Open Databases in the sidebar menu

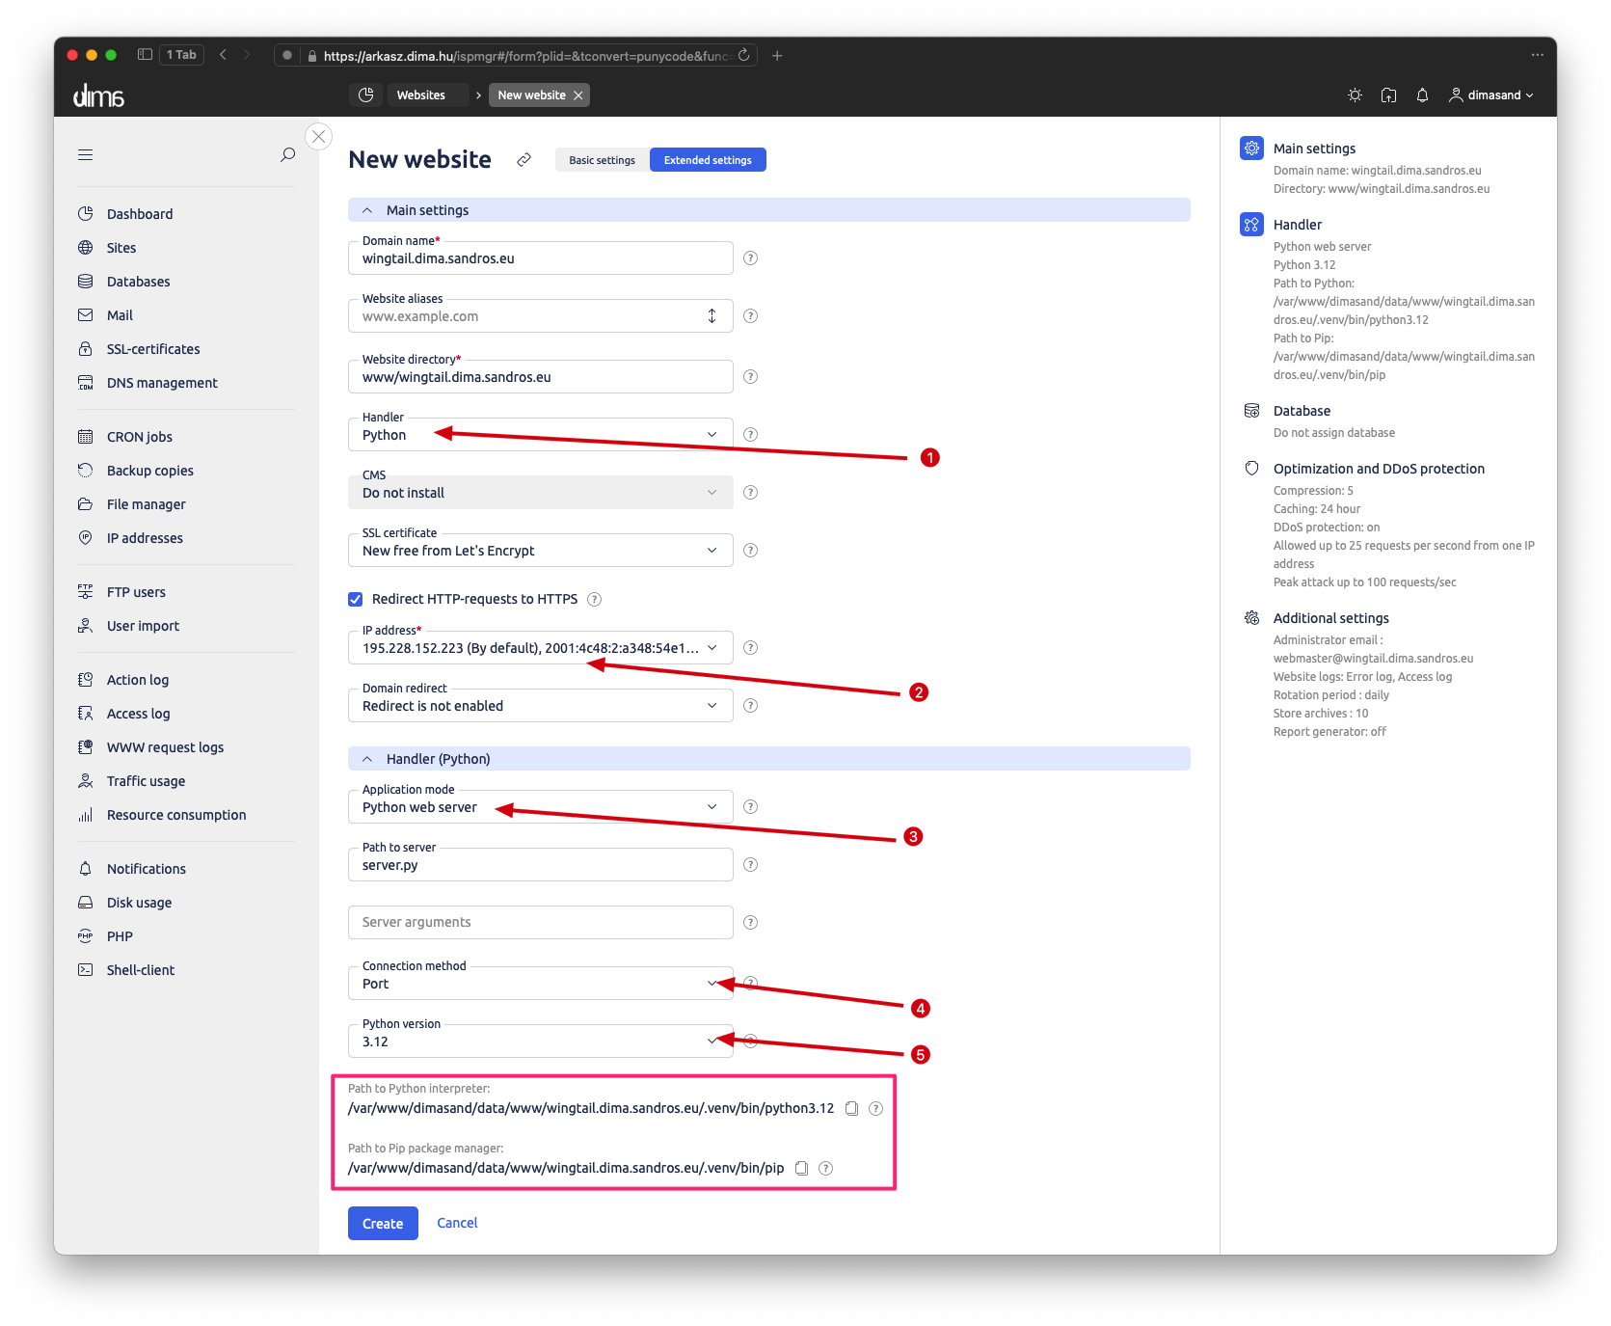tap(138, 282)
